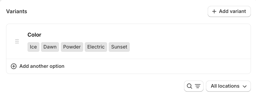This screenshot has width=256, height=94.
Task: Click the search and filter button
Action: [194, 86]
